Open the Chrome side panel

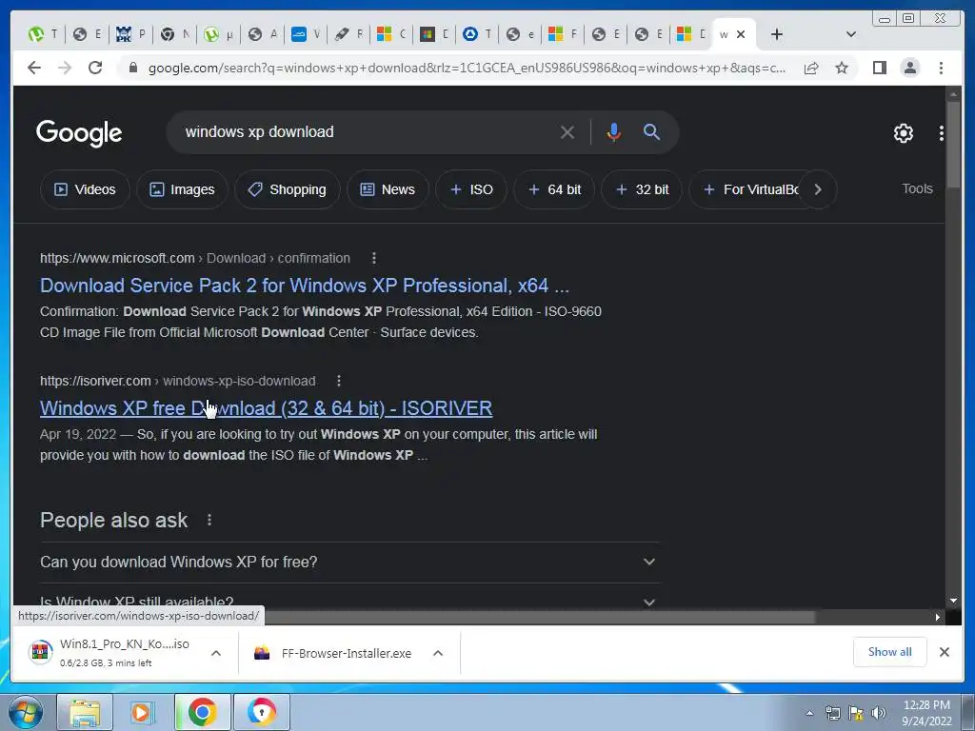point(879,68)
